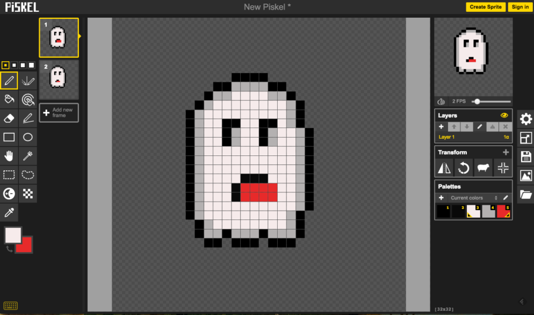Select the red palette color swatch
The height and width of the screenshot is (315, 534).
click(x=504, y=211)
